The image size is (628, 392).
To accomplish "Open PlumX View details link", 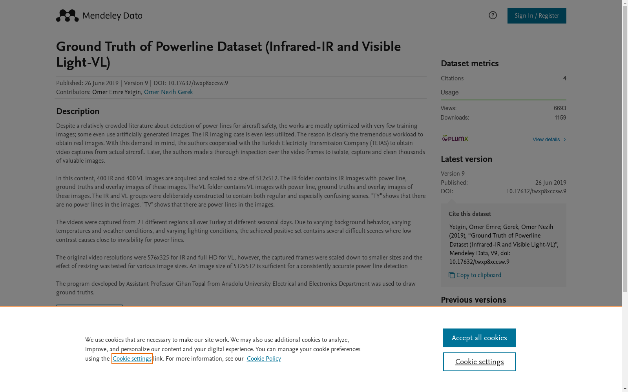I will click(x=546, y=140).
